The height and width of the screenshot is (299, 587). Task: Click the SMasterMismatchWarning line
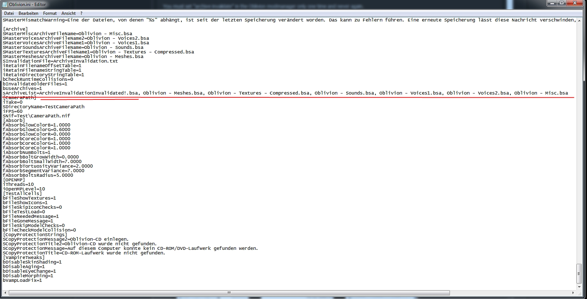click(x=290, y=20)
